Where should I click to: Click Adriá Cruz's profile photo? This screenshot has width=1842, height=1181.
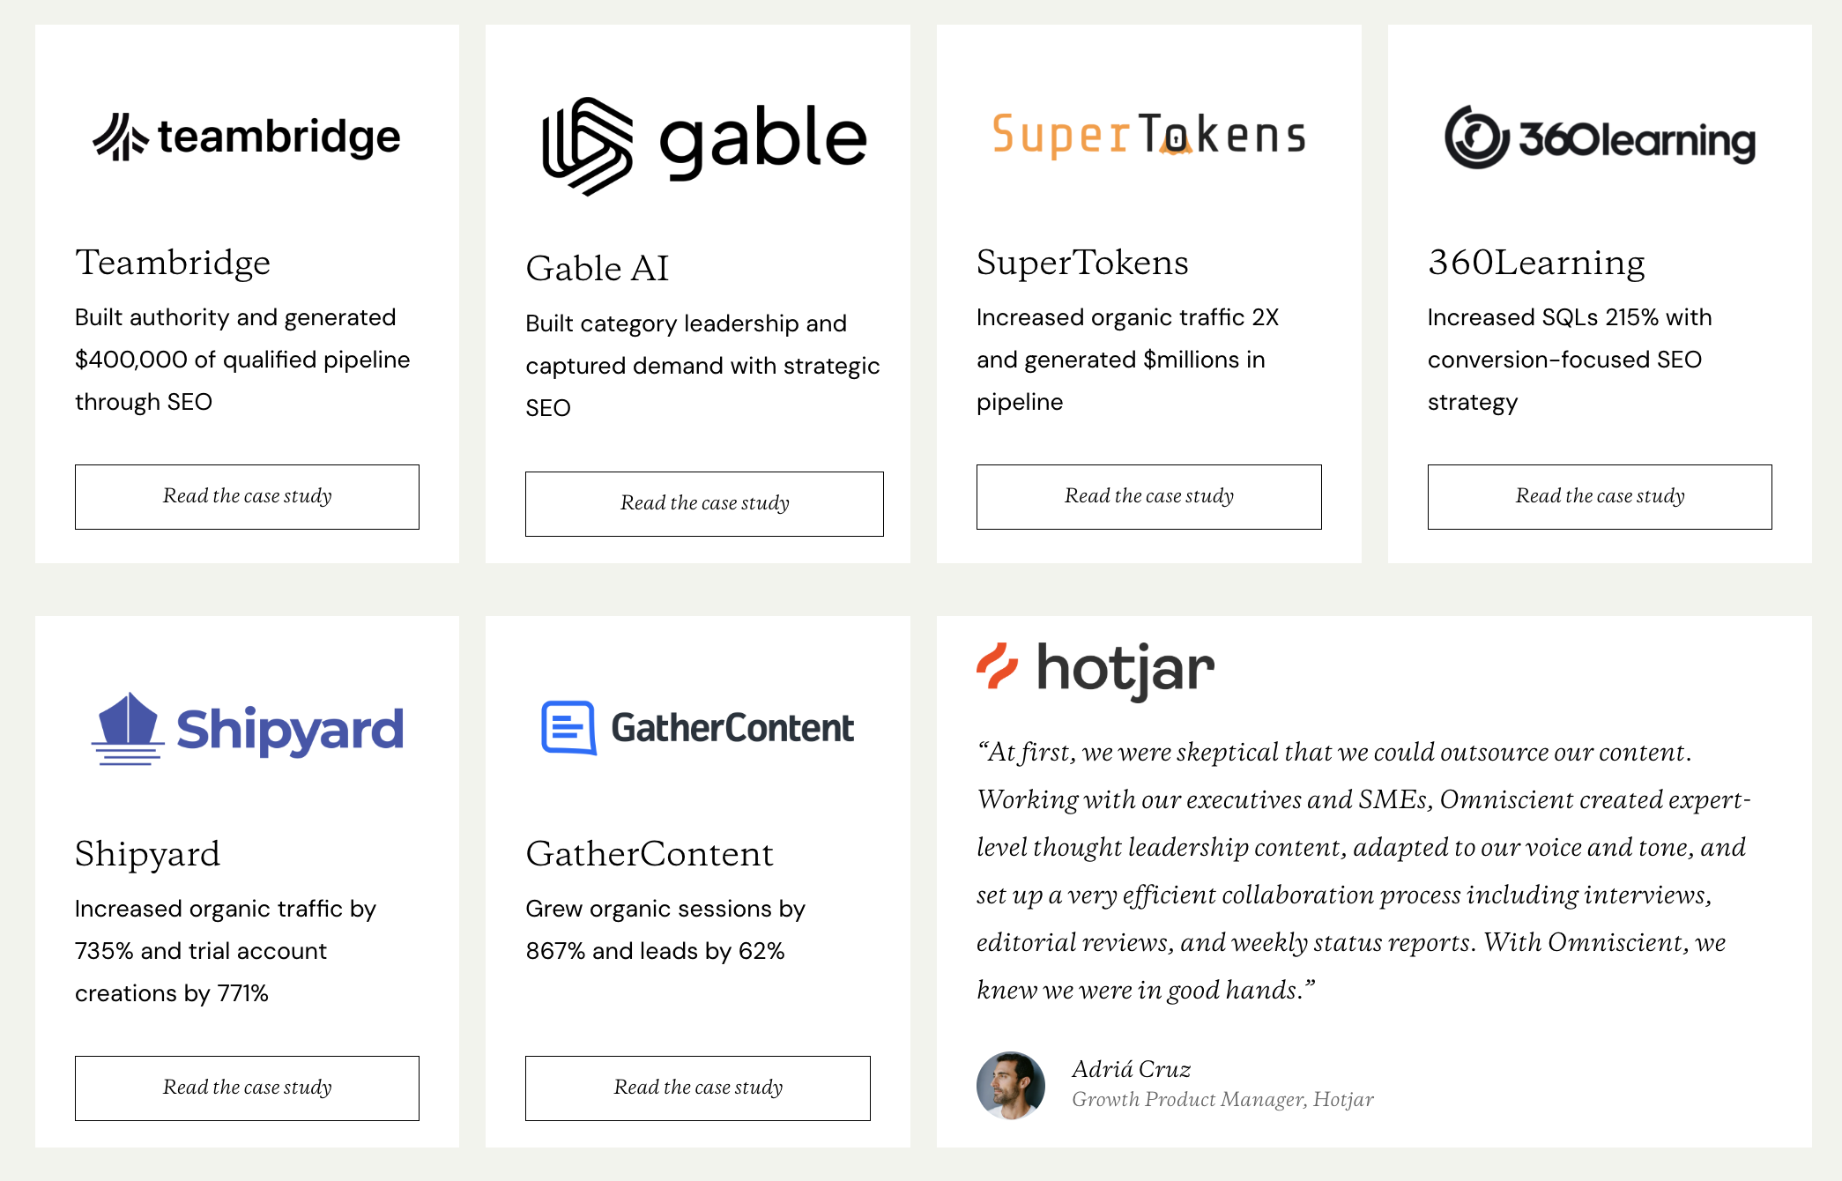pos(1010,1085)
